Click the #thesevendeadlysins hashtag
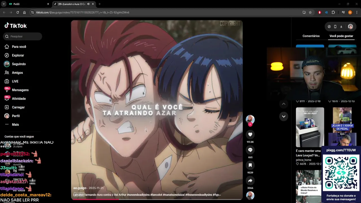The height and width of the screenshot is (203, 361). coord(199,195)
